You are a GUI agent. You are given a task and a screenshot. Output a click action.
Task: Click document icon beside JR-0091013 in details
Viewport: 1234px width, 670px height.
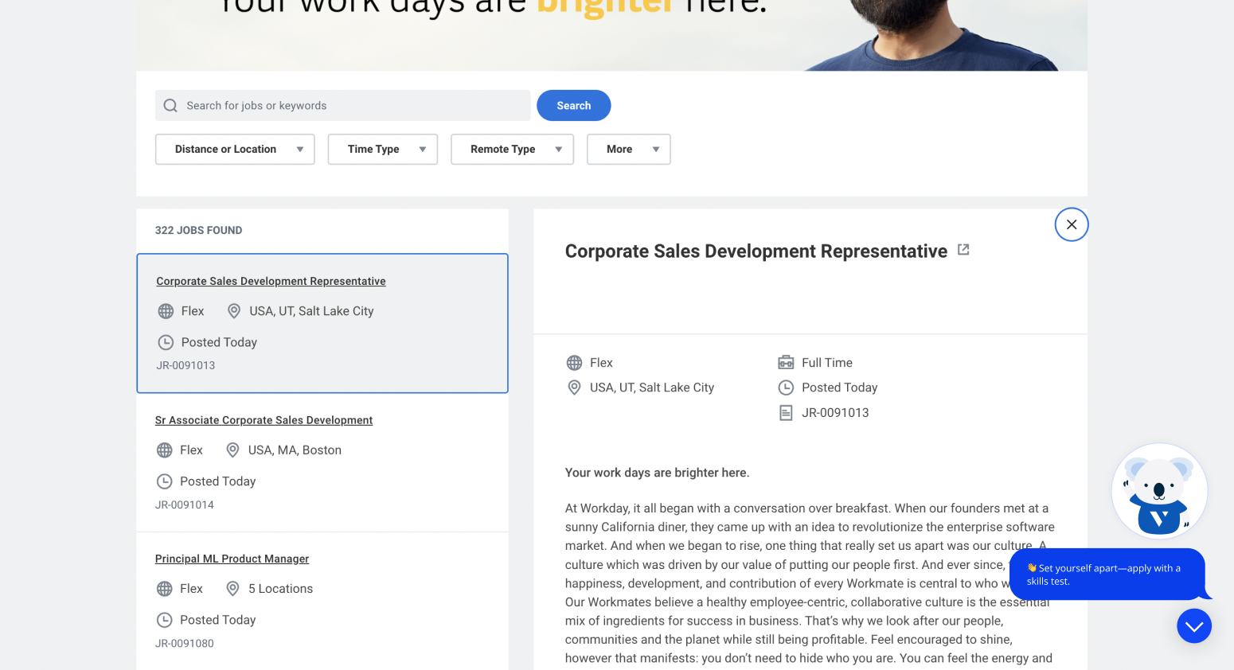pos(786,413)
